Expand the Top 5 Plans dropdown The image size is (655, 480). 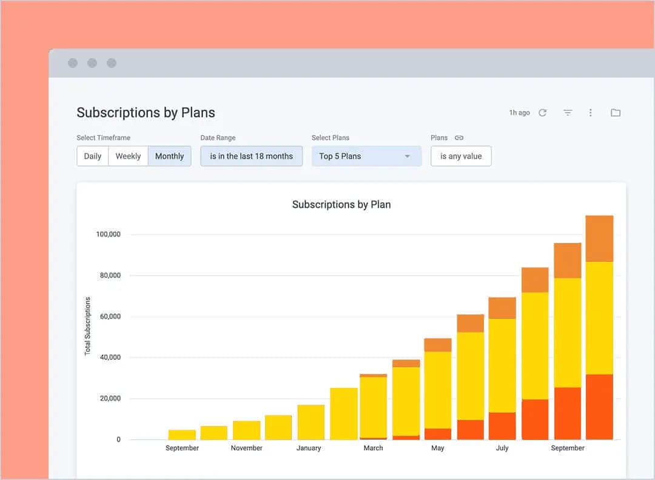366,156
